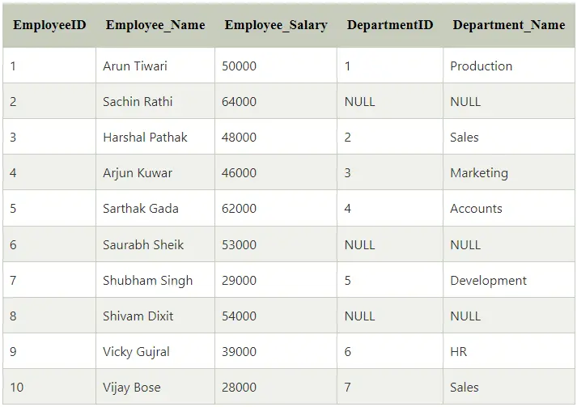
Task: Select the Vicky Gujral name cell
Action: pyautogui.click(x=155, y=351)
